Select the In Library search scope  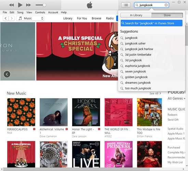[136, 15]
